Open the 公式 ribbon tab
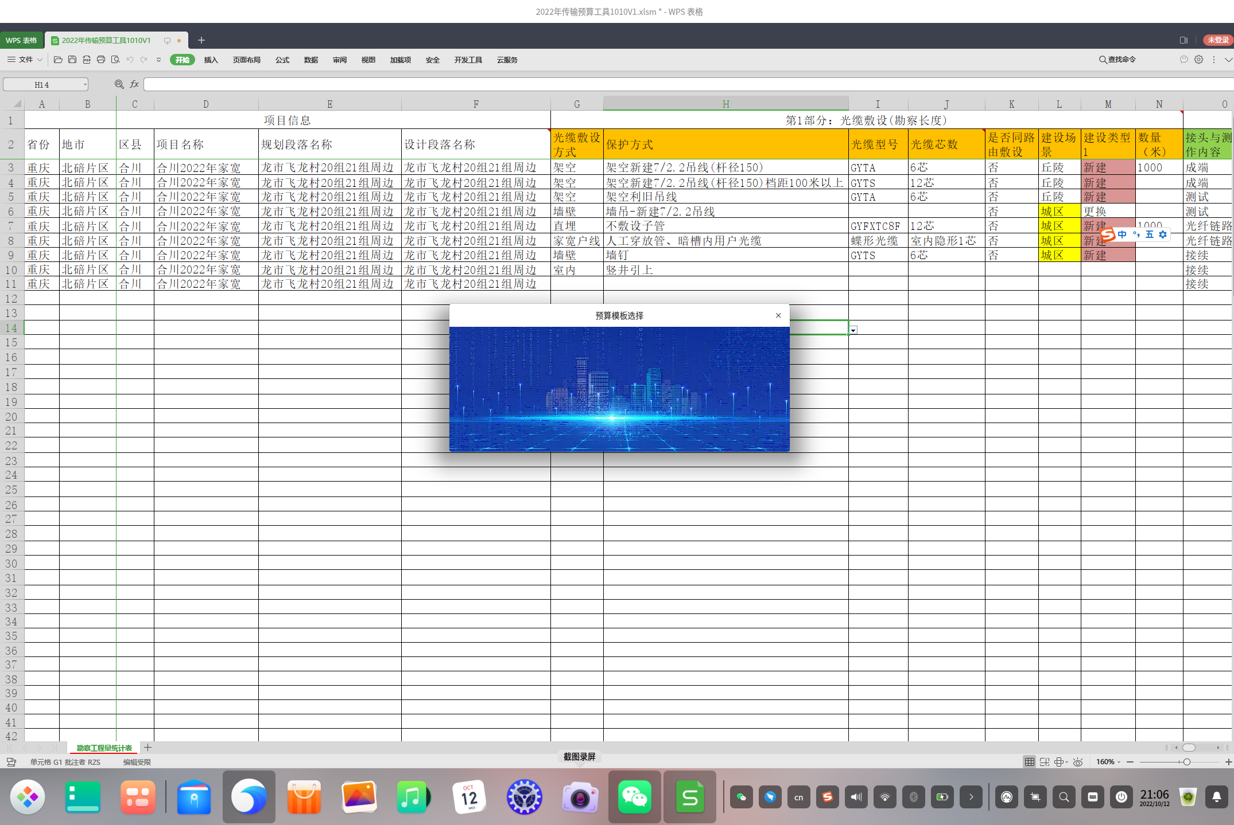Viewport: 1234px width, 825px height. click(282, 60)
